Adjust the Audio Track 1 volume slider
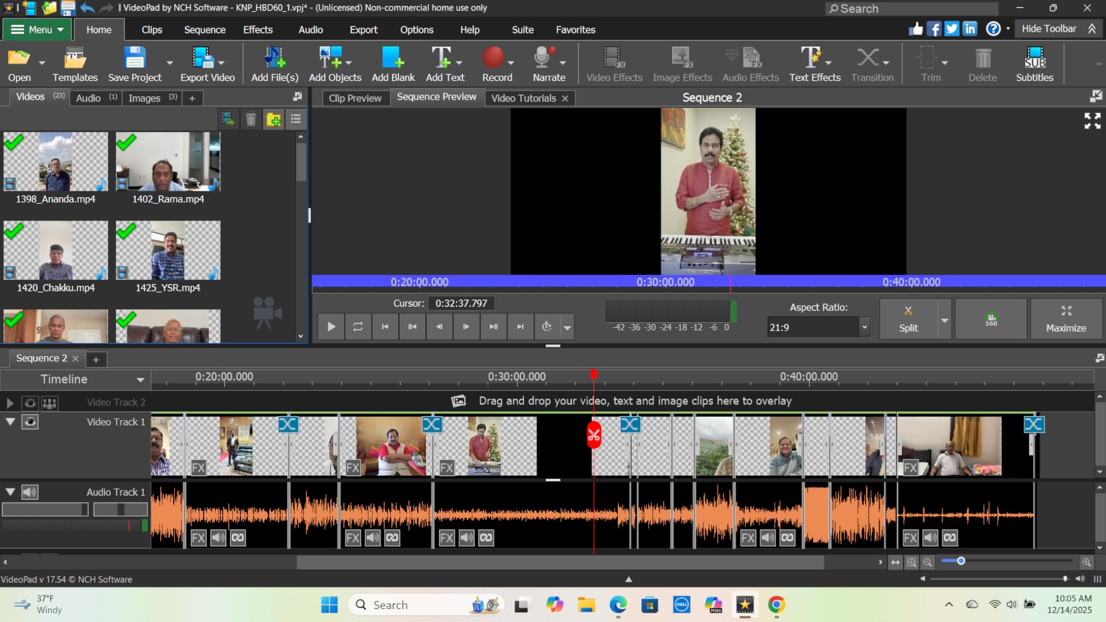The height and width of the screenshot is (622, 1106). (x=45, y=509)
